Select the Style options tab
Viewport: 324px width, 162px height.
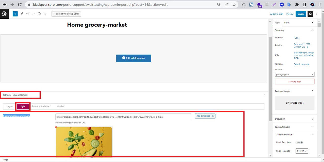click(x=23, y=106)
